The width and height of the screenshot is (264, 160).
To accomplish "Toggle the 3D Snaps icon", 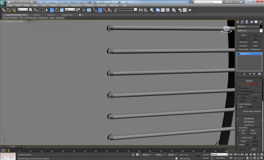I will (95, 10).
